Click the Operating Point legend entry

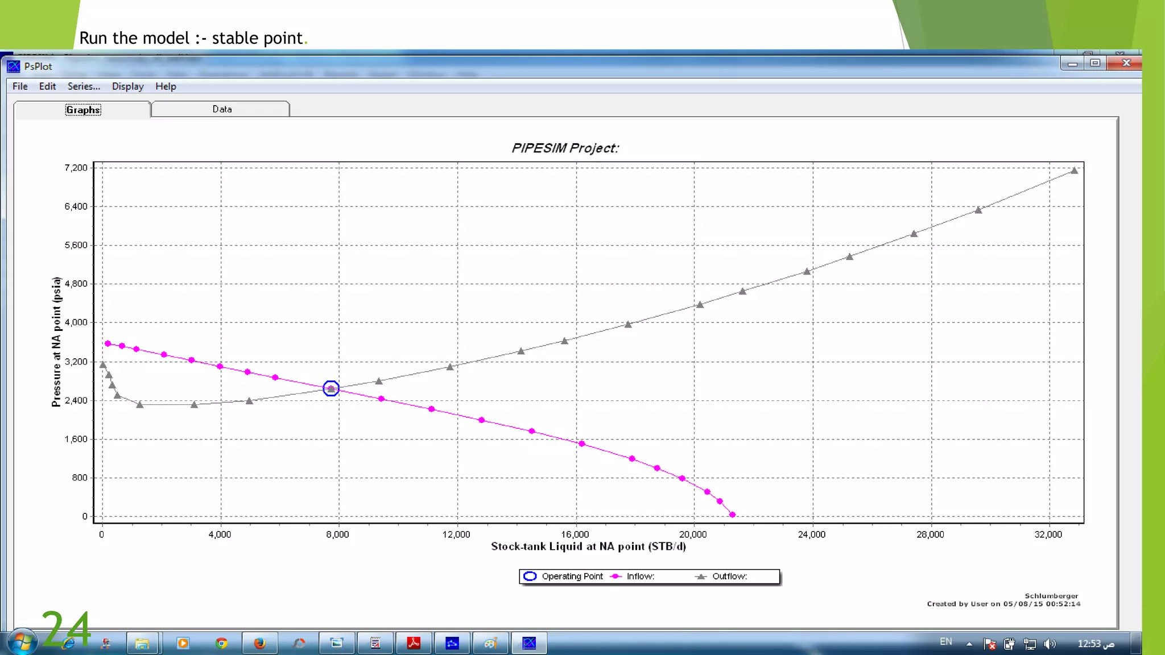pos(563,577)
